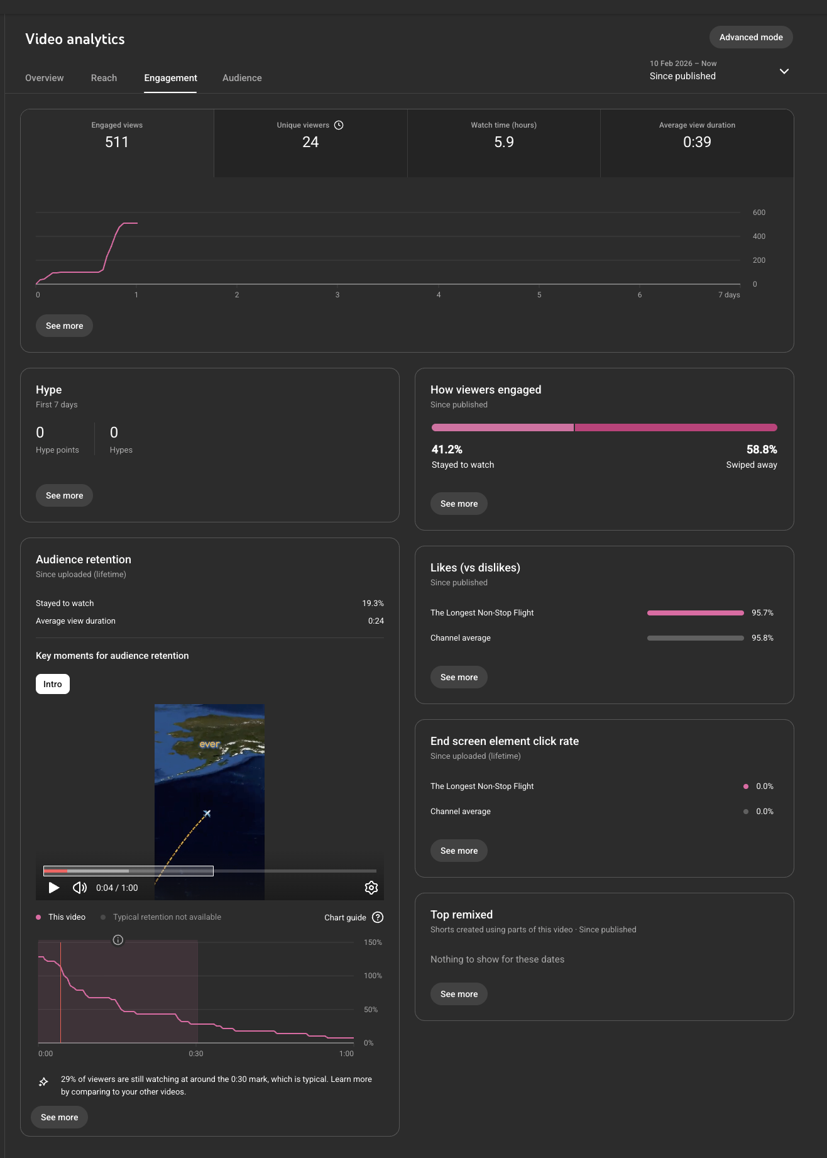
Task: Click the 95.8% channel average value
Action: 762,638
